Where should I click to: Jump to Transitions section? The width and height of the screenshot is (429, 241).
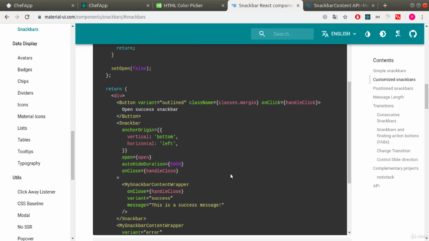(383, 106)
